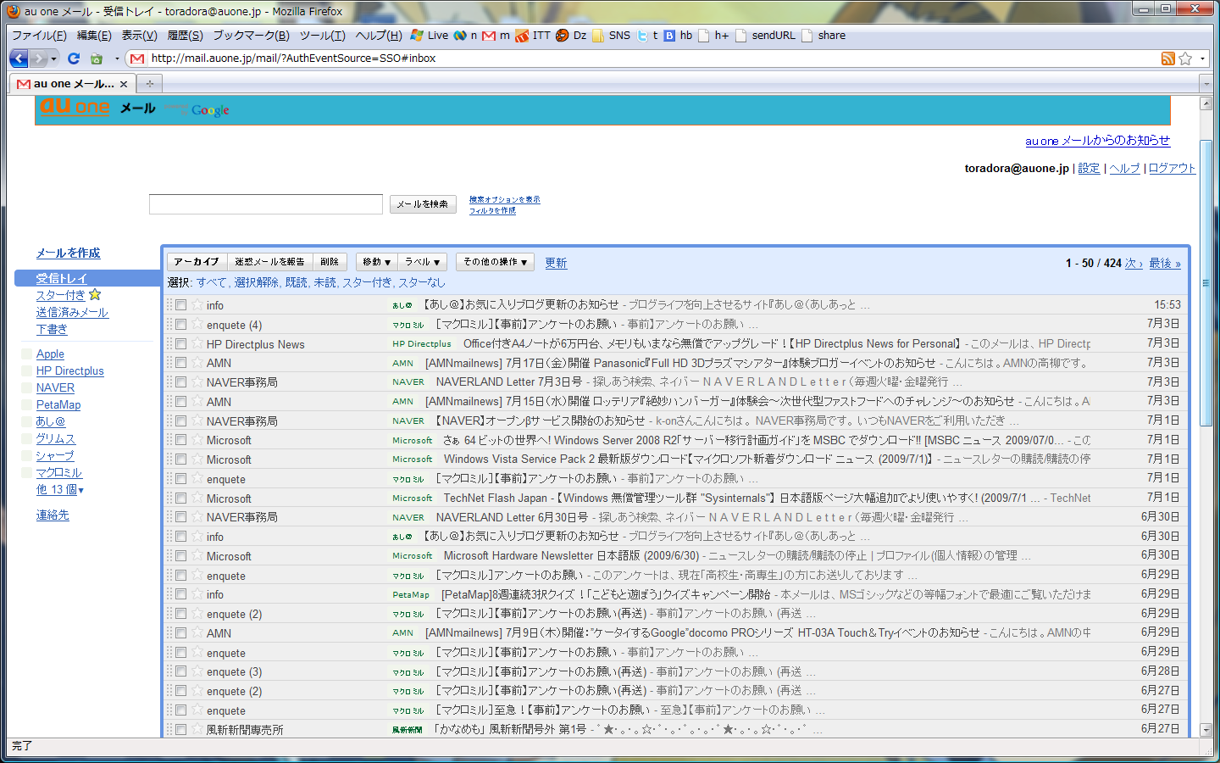Click the 削除 button

(x=330, y=262)
